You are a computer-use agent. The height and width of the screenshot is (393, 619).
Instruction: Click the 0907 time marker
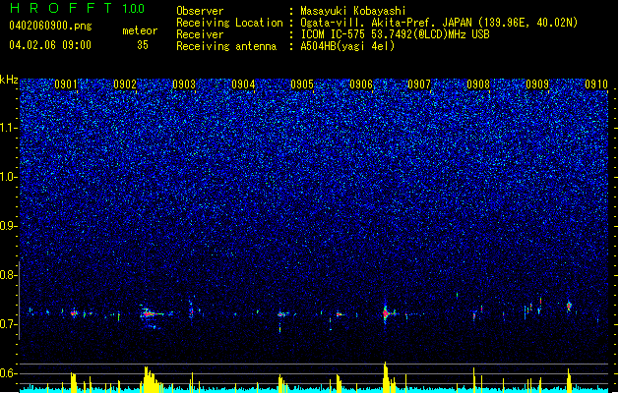click(x=419, y=84)
